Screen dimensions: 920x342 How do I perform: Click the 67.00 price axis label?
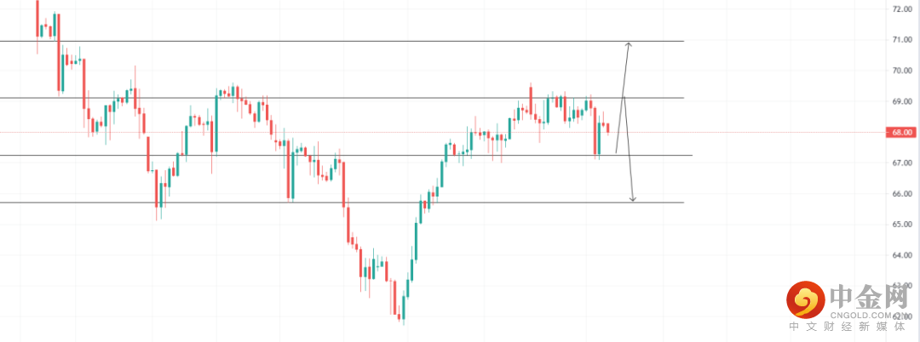(900, 162)
